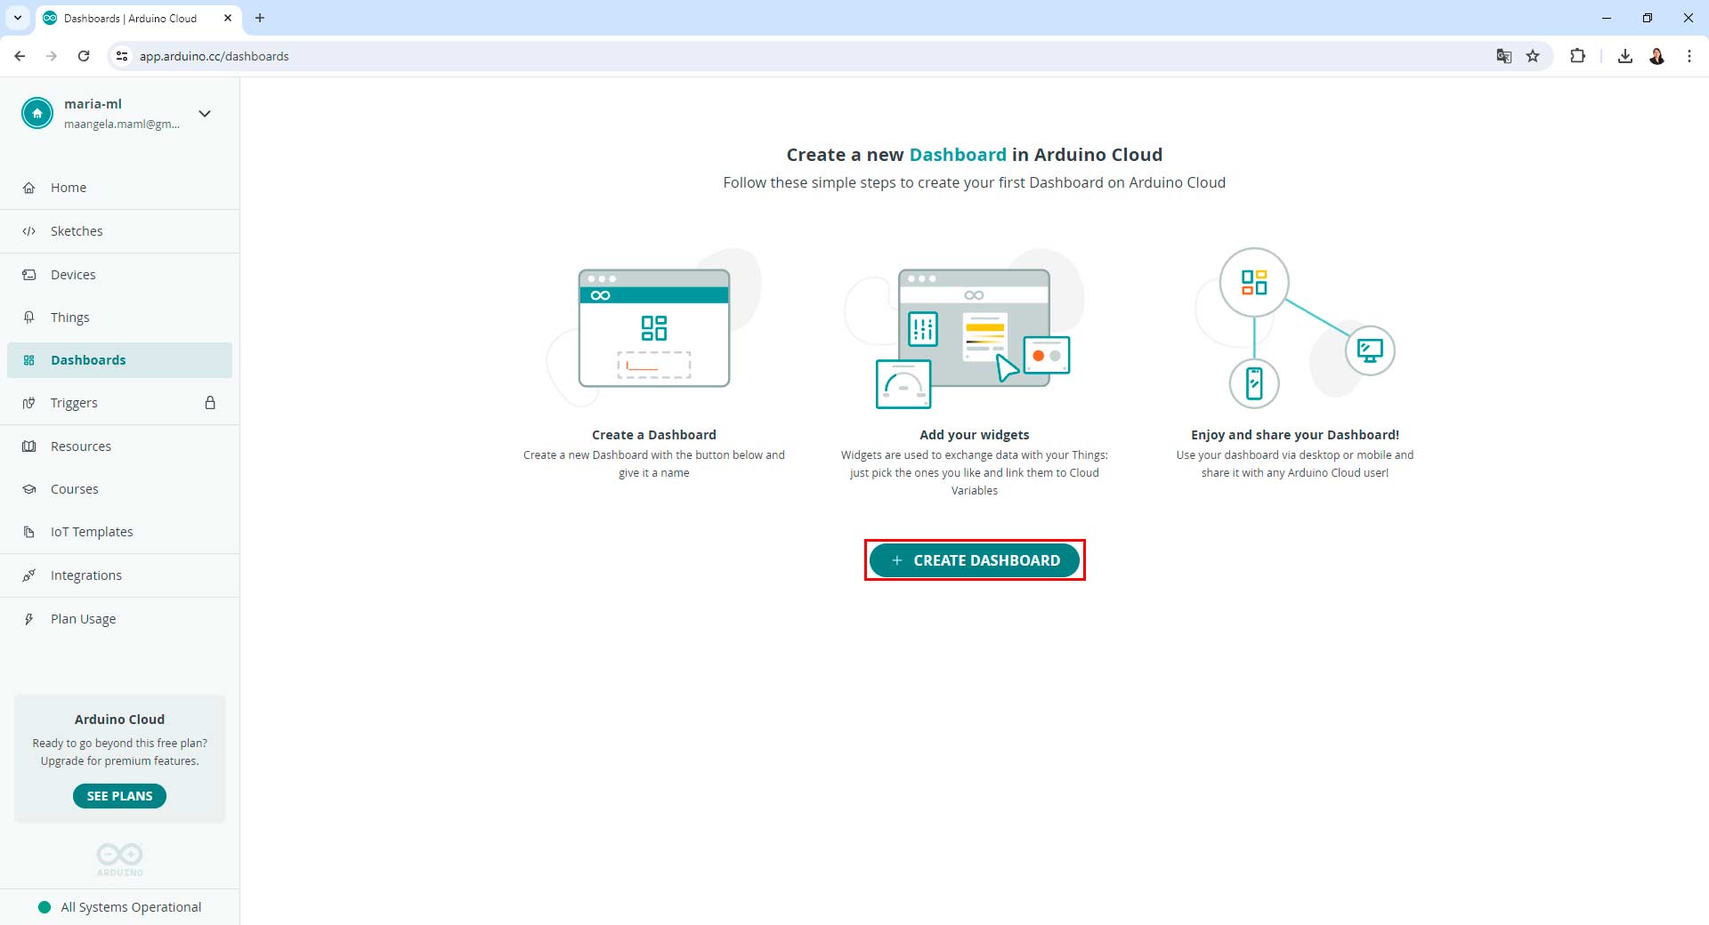This screenshot has width=1709, height=925.
Task: Click maangela.maml email text
Action: (x=122, y=125)
